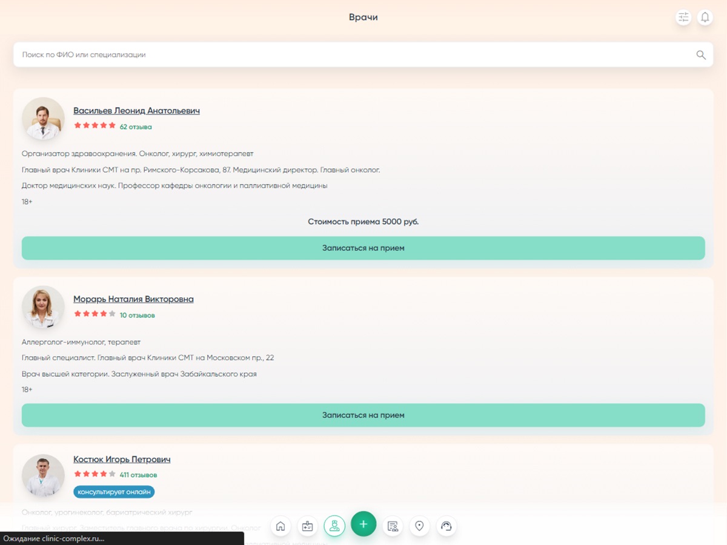Viewport: 727px width, 545px height.
Task: Book appointment with Морарь Наталия Викторовна
Action: pyautogui.click(x=363, y=415)
